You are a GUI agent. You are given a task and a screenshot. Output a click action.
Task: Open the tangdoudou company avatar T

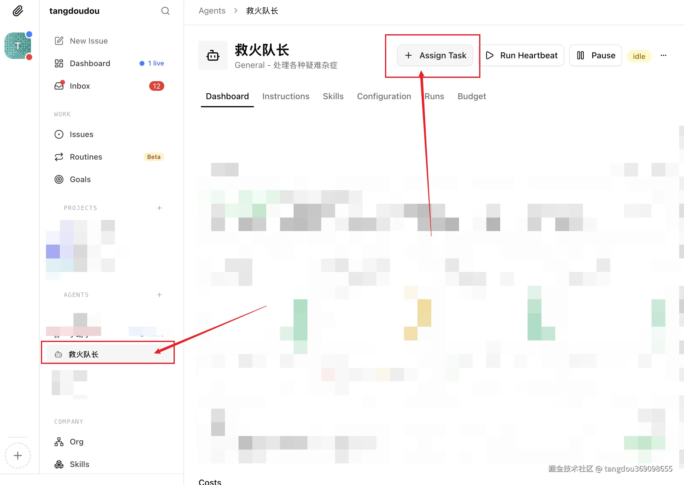pyautogui.click(x=18, y=46)
